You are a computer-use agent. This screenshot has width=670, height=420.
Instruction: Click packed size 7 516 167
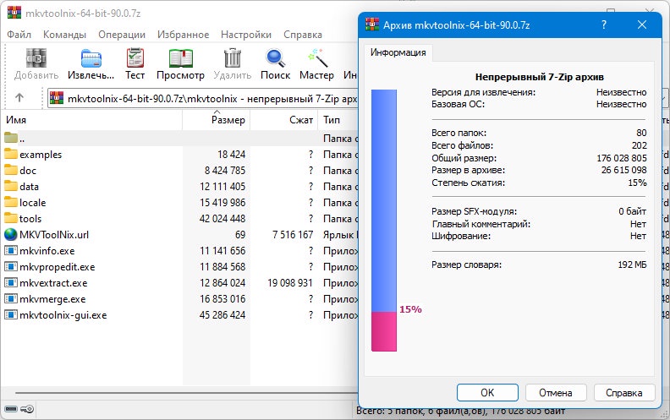[x=293, y=235]
